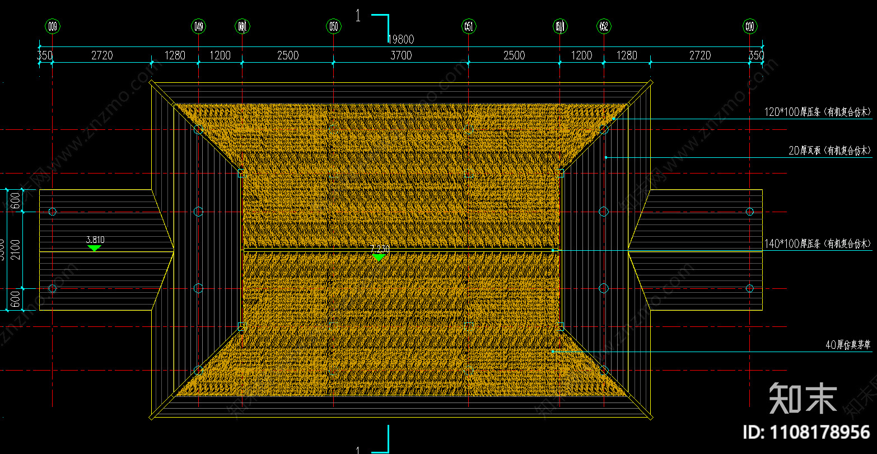Click the annotation 120*100厚压条（有机复合仿木）
877x454 pixels.
click(818, 112)
